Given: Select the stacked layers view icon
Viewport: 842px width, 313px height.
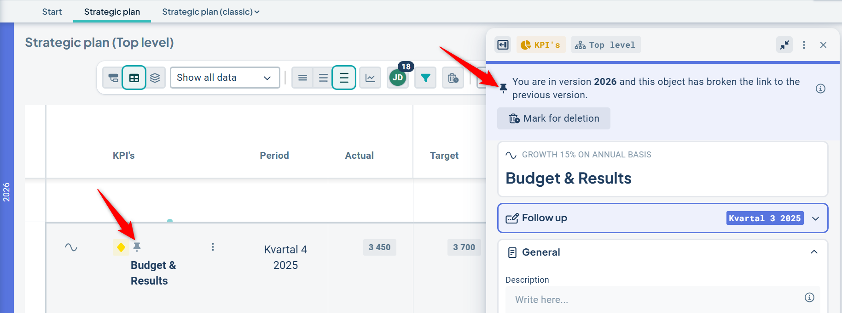Looking at the screenshot, I should click(x=155, y=78).
